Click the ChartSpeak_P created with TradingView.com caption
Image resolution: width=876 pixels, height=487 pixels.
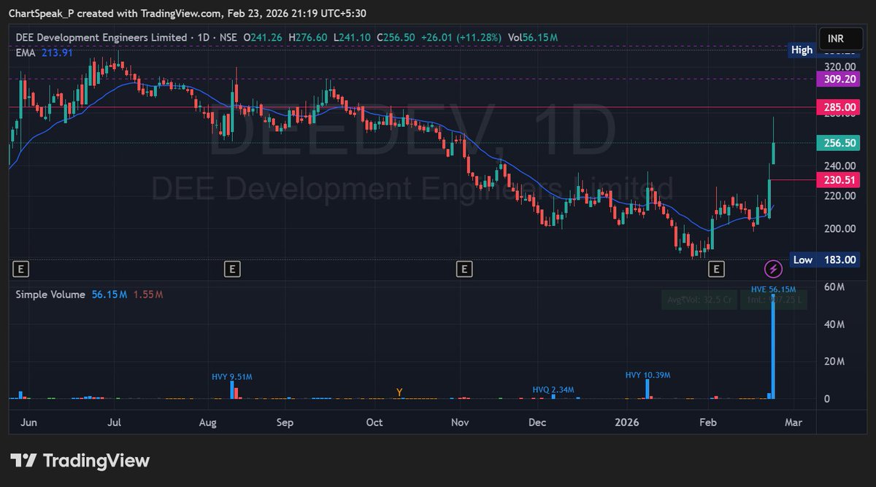(188, 13)
